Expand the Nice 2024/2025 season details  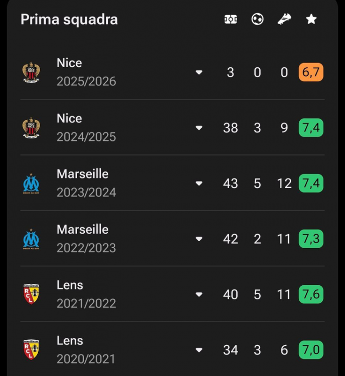(x=199, y=128)
